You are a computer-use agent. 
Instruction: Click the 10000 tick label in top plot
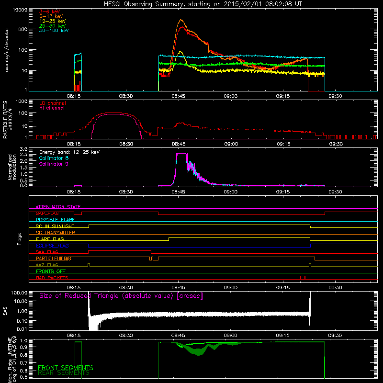pos(20,10)
